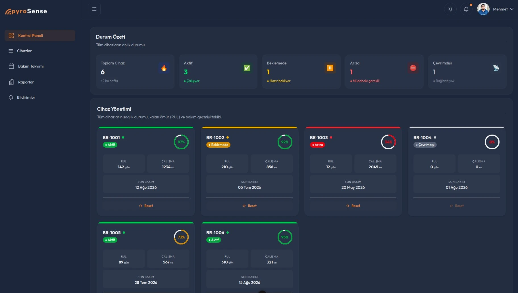Click the 73% health ring on BR-1005
518x293 pixels.
(x=181, y=237)
